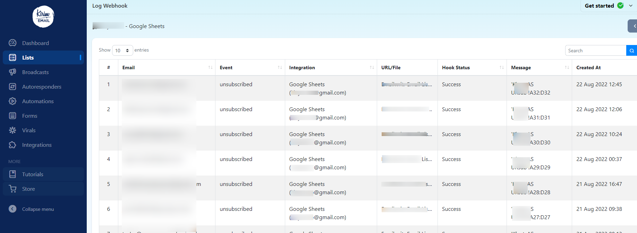Open the side panel arrow tab
637x233 pixels.
point(633,26)
